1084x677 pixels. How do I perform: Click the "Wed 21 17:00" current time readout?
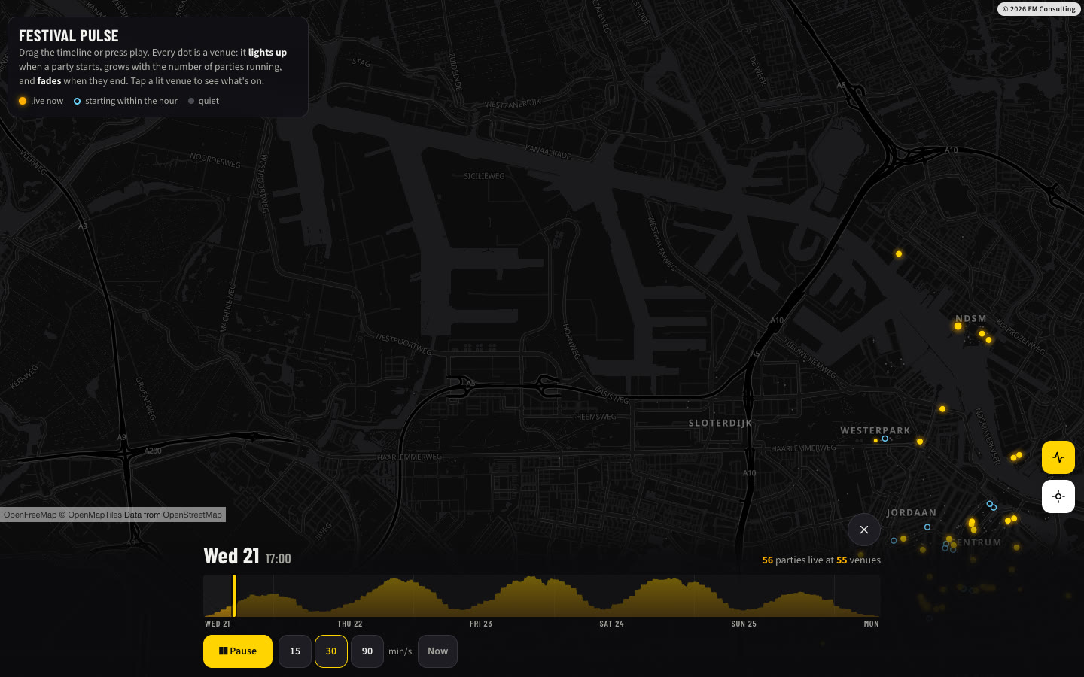(x=247, y=557)
